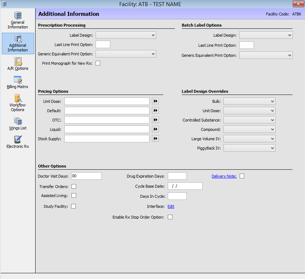
Task: Toggle the Transfer Orders checkbox
Action: pyautogui.click(x=74, y=186)
